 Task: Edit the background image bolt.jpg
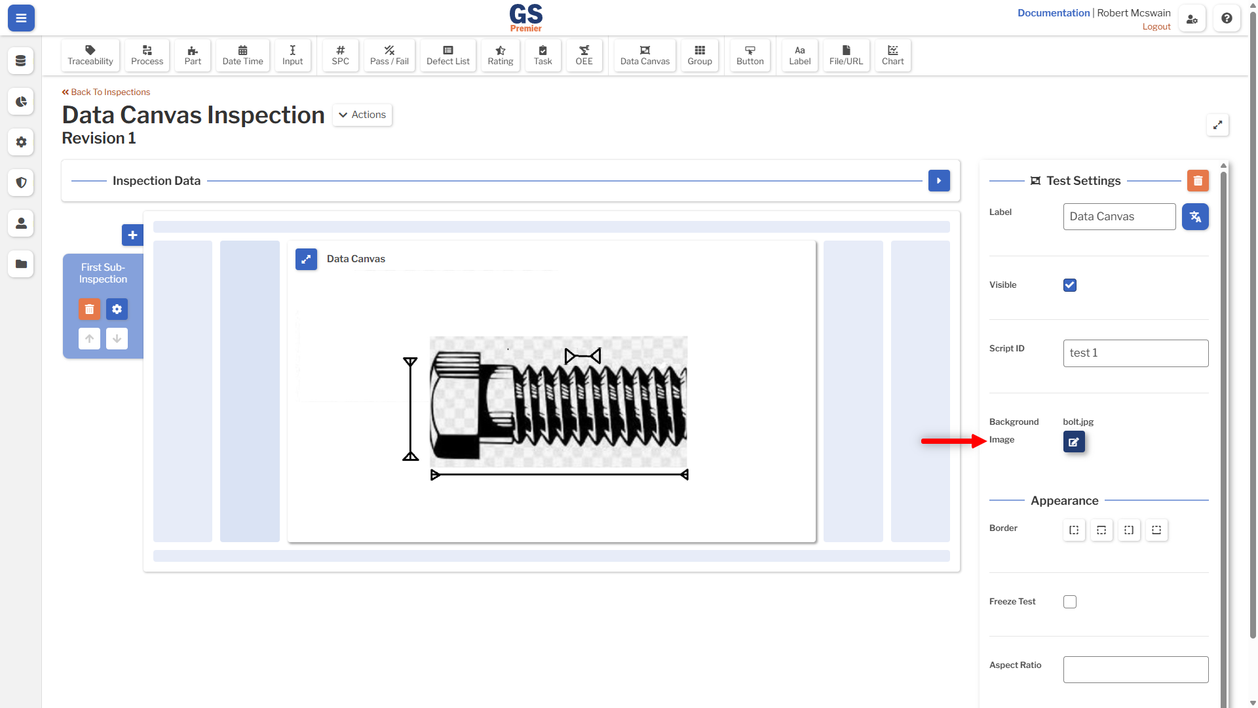(x=1074, y=442)
